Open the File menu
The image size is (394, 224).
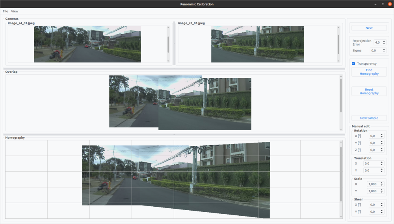click(5, 11)
